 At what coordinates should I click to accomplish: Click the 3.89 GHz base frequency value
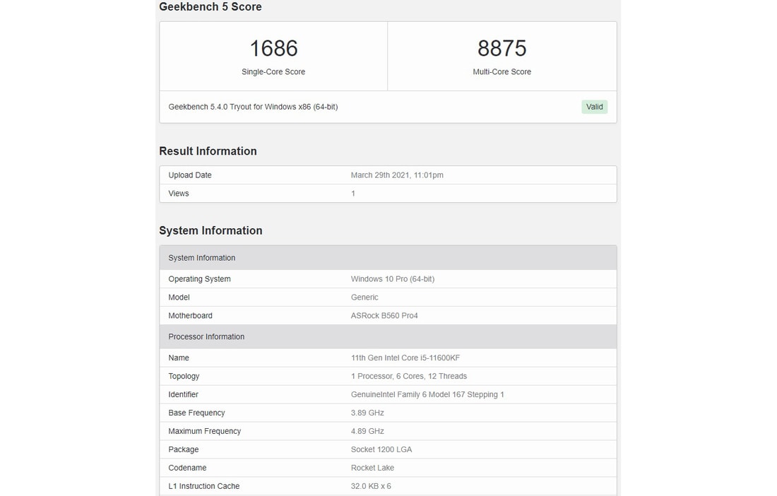[x=367, y=413]
